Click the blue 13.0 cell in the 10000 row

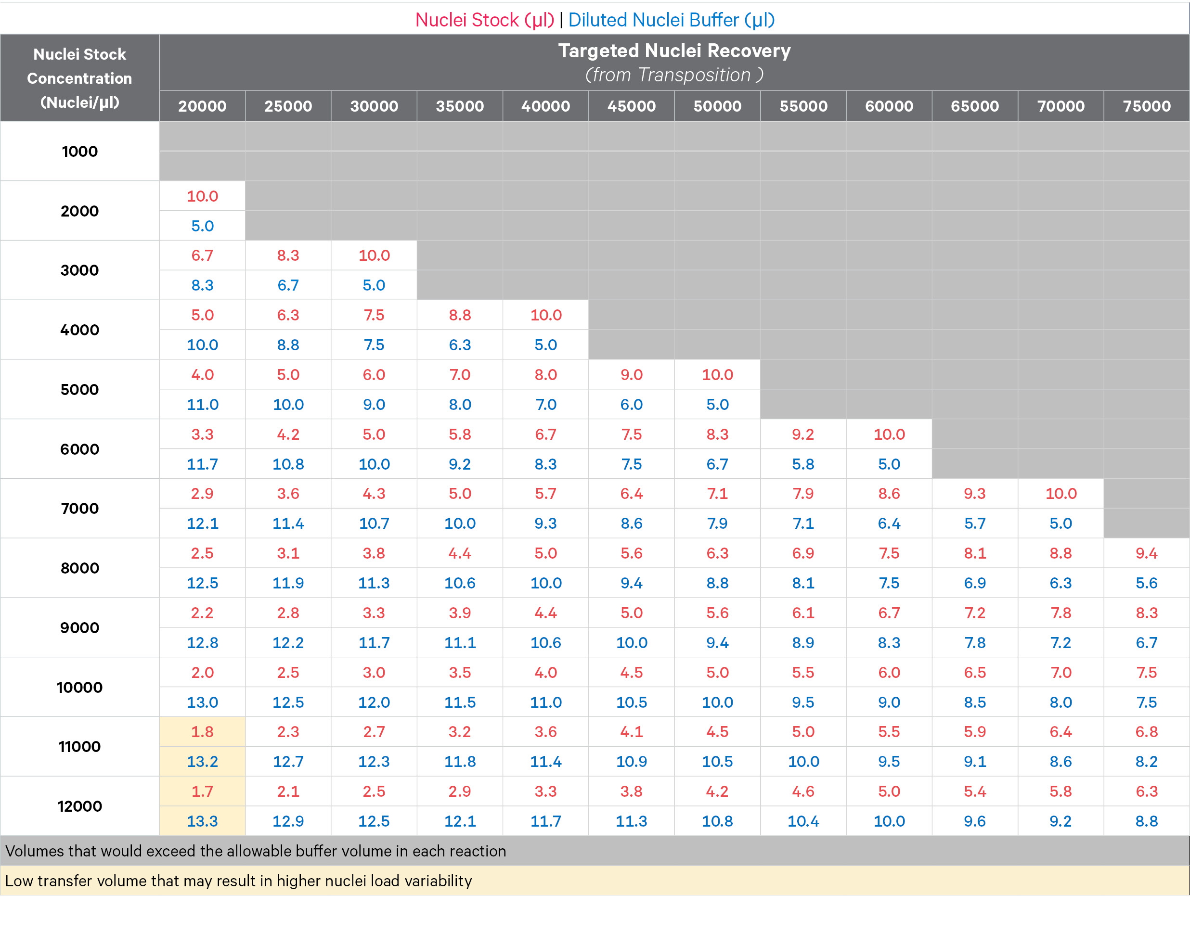[202, 702]
